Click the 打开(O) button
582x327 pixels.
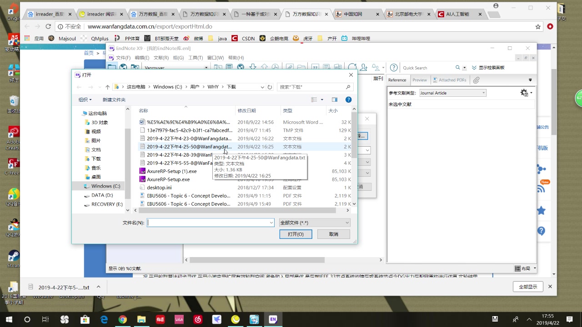[x=296, y=234]
